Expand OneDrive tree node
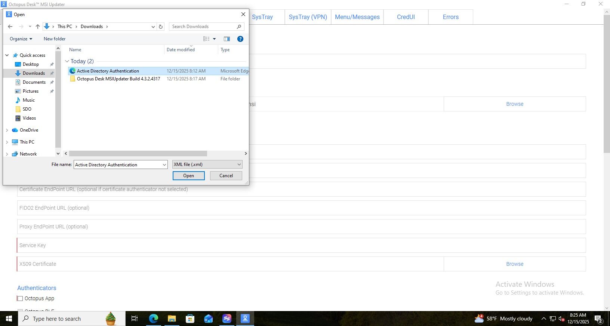This screenshot has width=610, height=326. (x=7, y=130)
